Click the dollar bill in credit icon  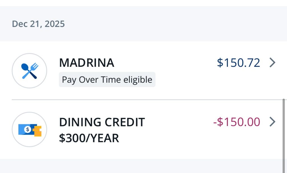click(x=27, y=129)
